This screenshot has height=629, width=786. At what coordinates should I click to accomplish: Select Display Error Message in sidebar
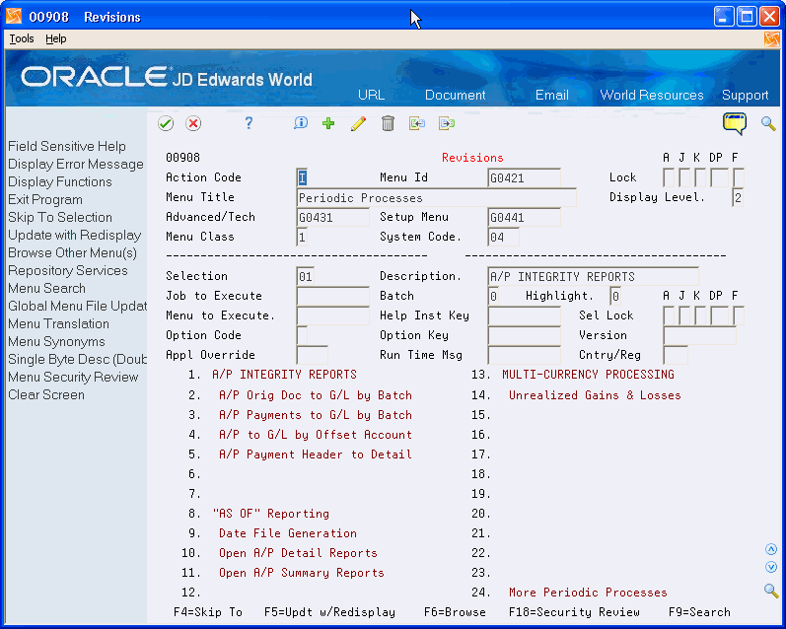(76, 164)
